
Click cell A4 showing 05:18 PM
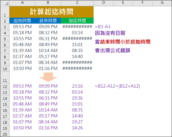[22, 33]
